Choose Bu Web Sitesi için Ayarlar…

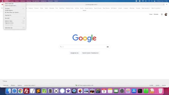[x=15, y=12]
